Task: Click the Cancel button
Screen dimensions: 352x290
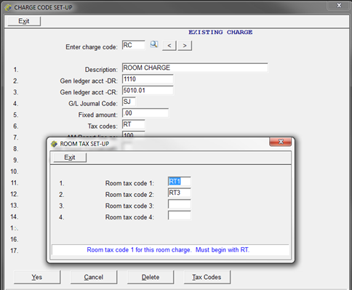Action: (x=94, y=277)
